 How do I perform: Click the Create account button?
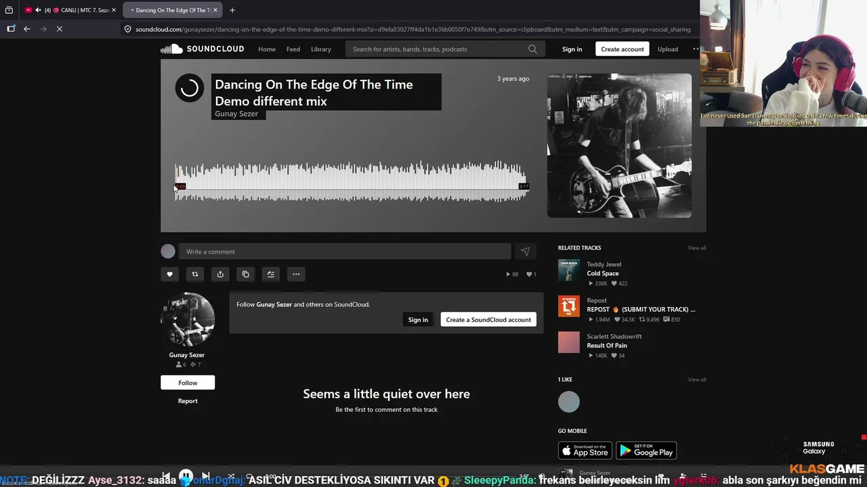(622, 49)
